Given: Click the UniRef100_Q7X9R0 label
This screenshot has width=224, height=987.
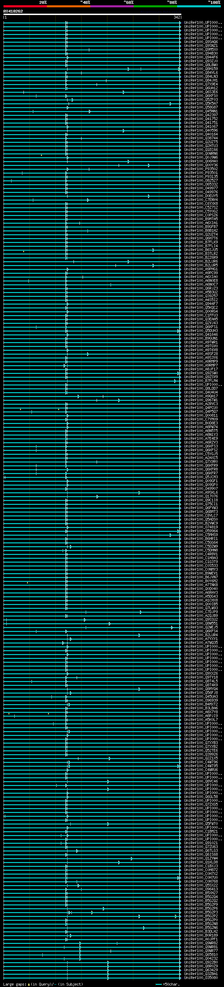Looking at the screenshot, I should pyautogui.click(x=201, y=462).
